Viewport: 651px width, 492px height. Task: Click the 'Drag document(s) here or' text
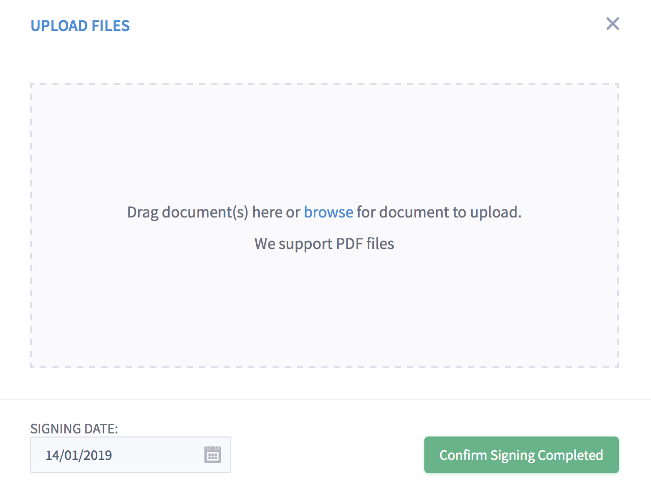pos(213,212)
